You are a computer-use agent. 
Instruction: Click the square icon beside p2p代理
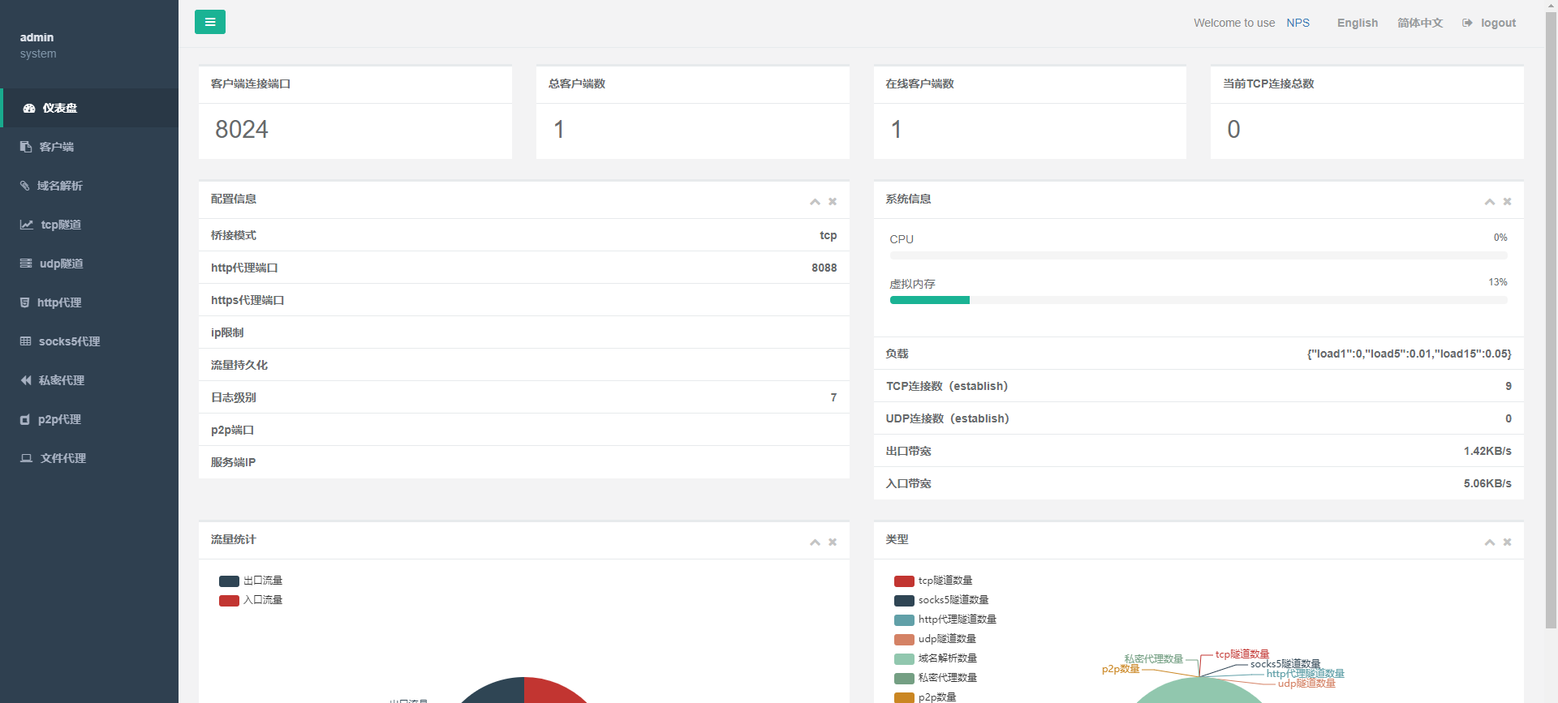25,419
